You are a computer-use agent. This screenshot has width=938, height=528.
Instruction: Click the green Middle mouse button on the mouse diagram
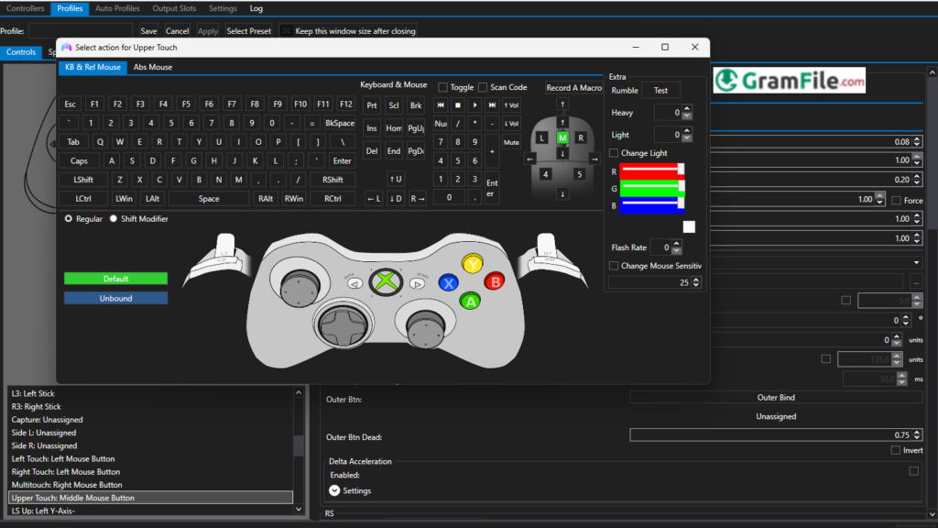[x=562, y=137]
